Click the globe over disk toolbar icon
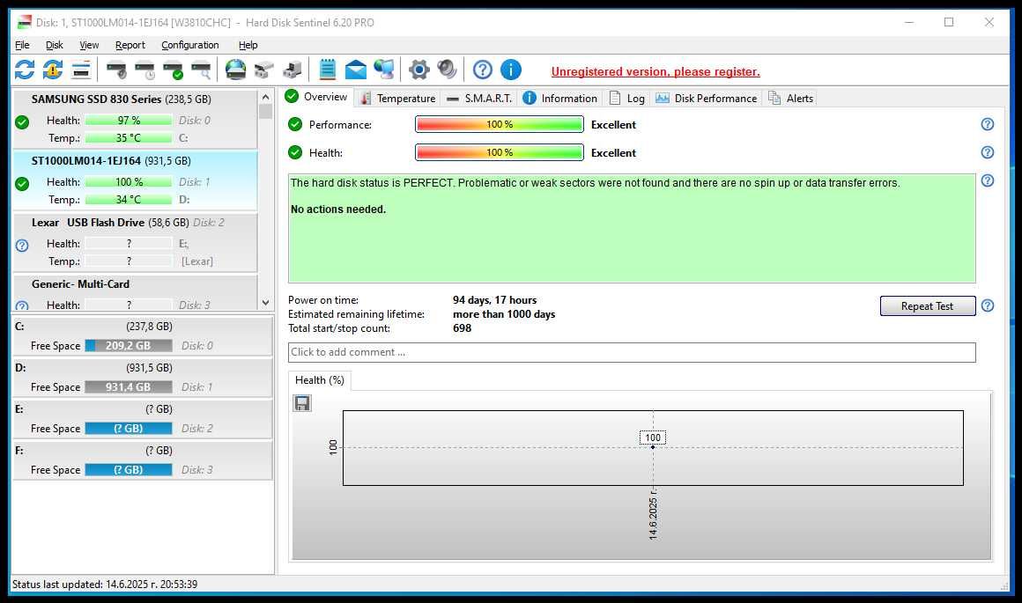1022x603 pixels. click(x=235, y=70)
